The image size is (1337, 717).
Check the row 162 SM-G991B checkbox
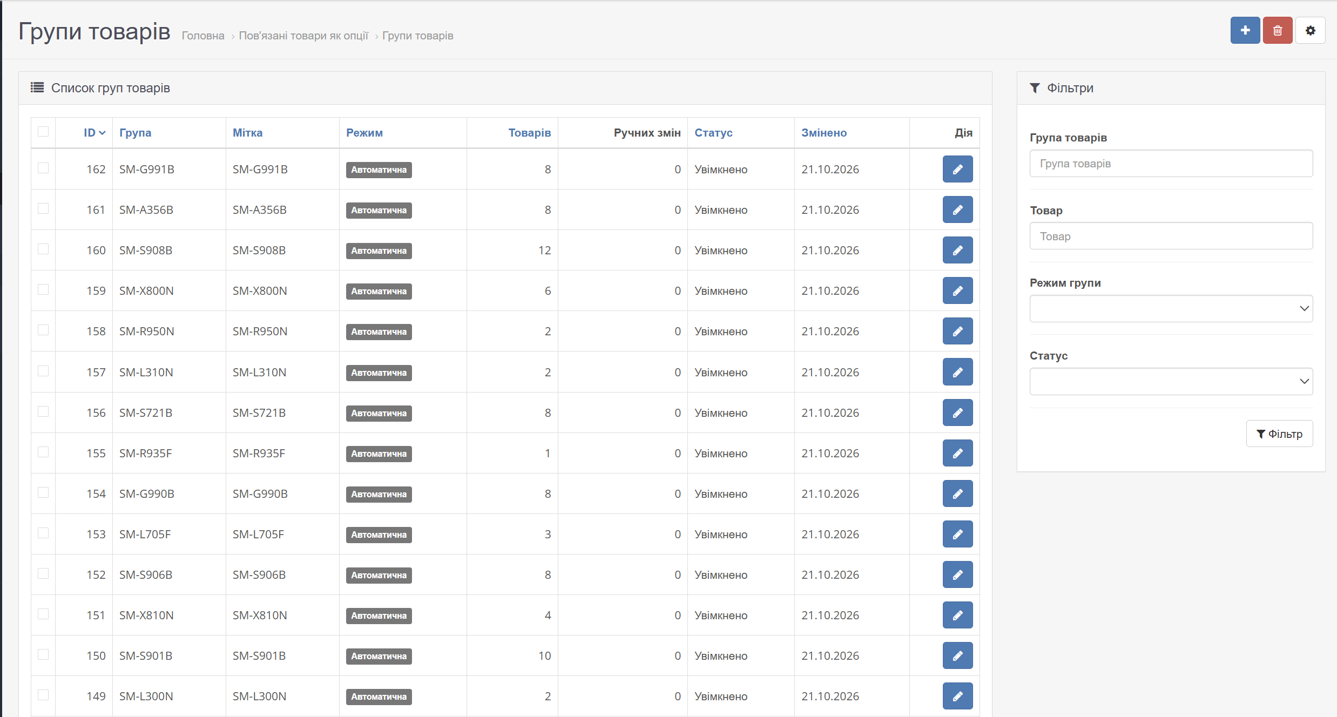[43, 168]
